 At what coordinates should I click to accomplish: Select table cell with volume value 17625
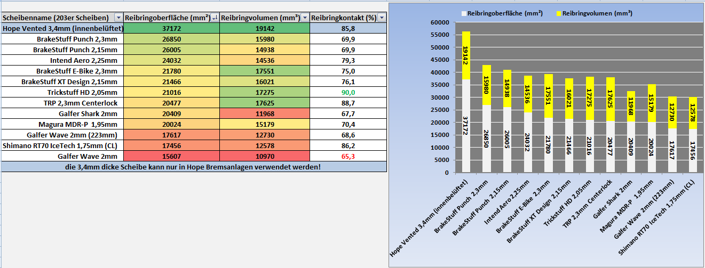pos(264,103)
